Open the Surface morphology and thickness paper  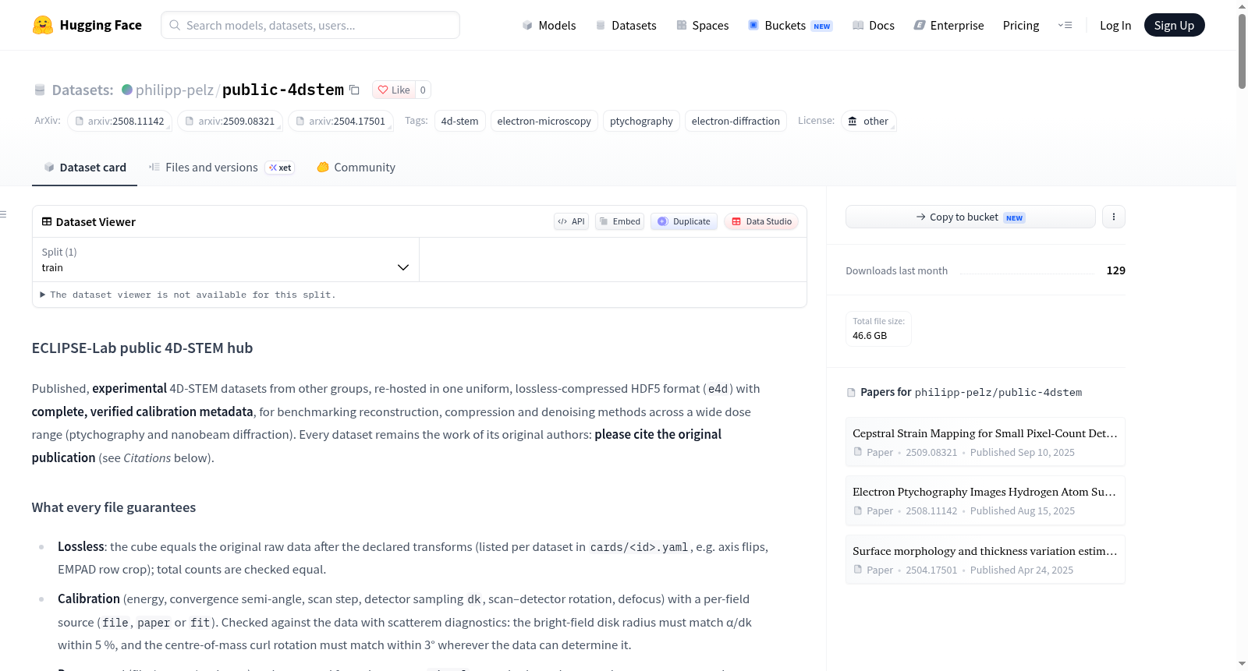click(x=985, y=560)
